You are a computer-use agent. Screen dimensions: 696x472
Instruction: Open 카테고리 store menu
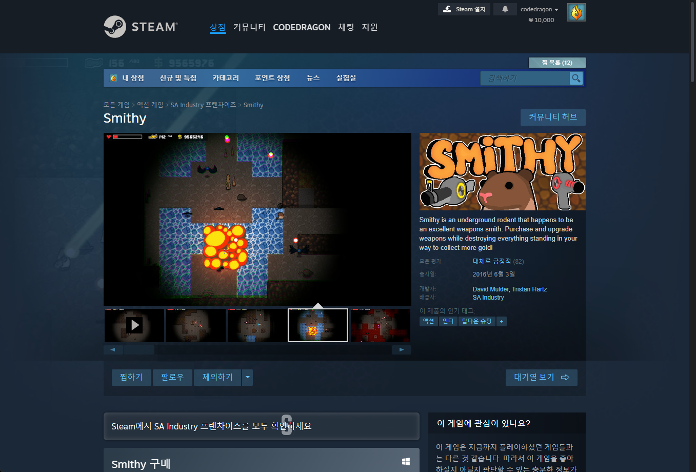click(226, 78)
